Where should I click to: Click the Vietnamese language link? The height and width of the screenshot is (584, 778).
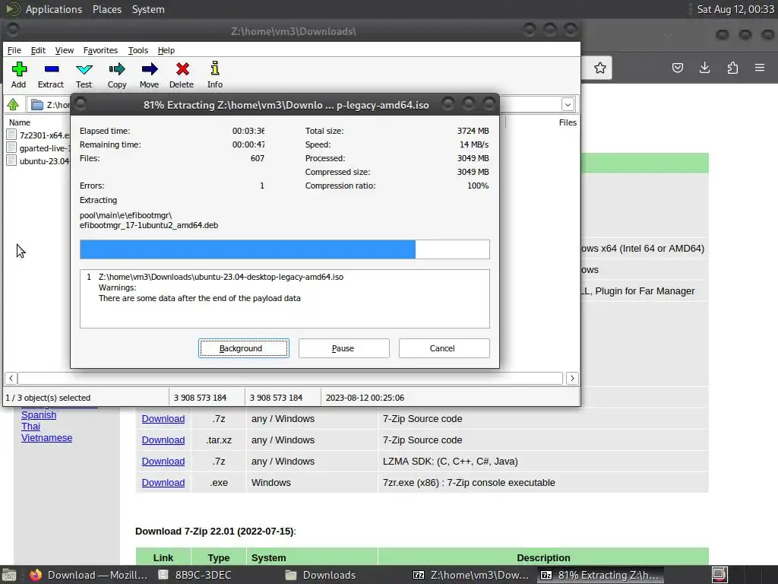pyautogui.click(x=46, y=437)
